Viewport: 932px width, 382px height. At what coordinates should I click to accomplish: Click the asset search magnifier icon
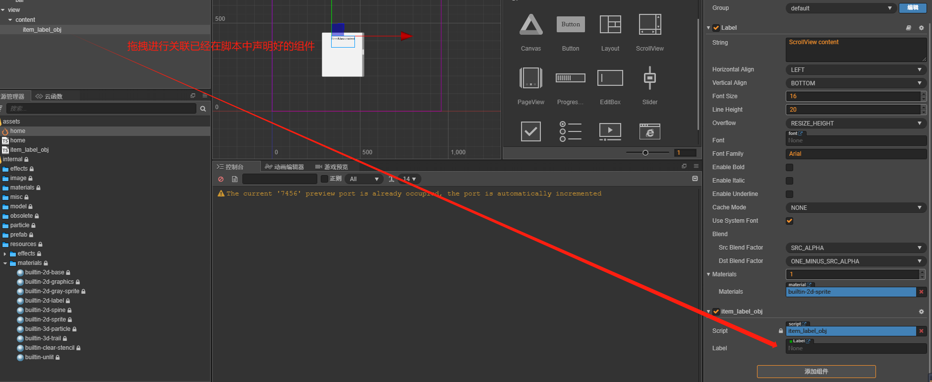pyautogui.click(x=203, y=109)
